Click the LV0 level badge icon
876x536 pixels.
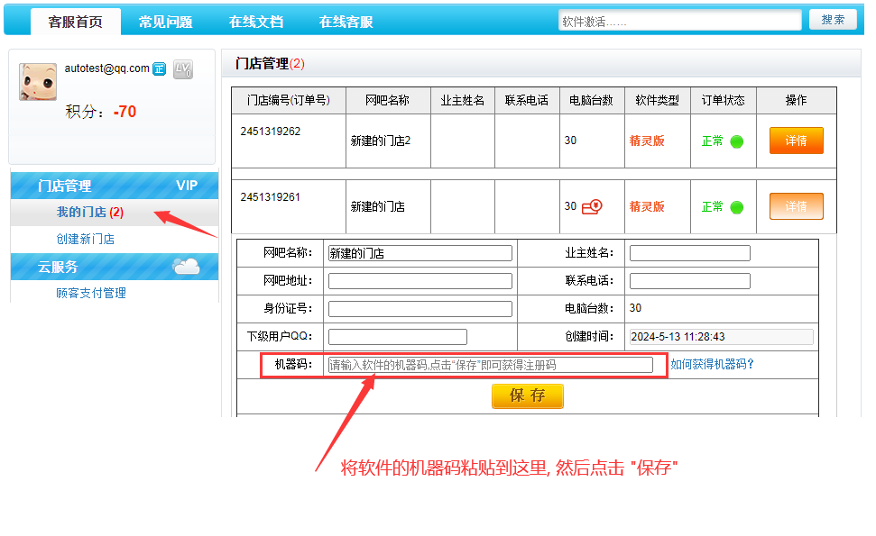tap(183, 68)
